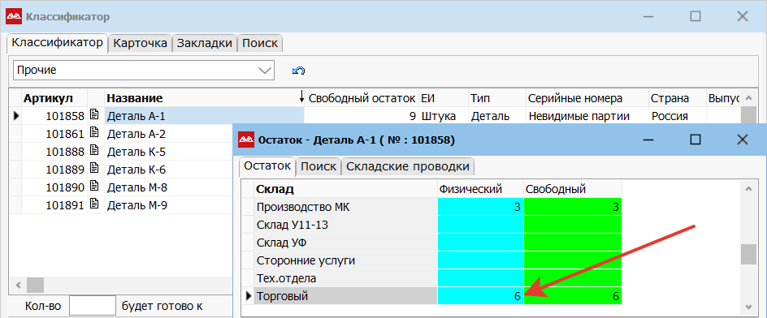Switch to the Карточка tab
767x318 pixels.
pos(141,43)
